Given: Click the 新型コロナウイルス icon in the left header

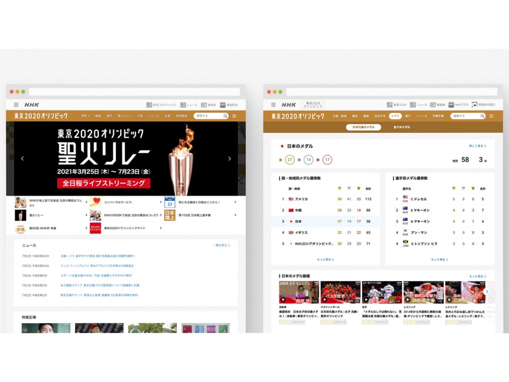Looking at the screenshot, I should point(149,105).
